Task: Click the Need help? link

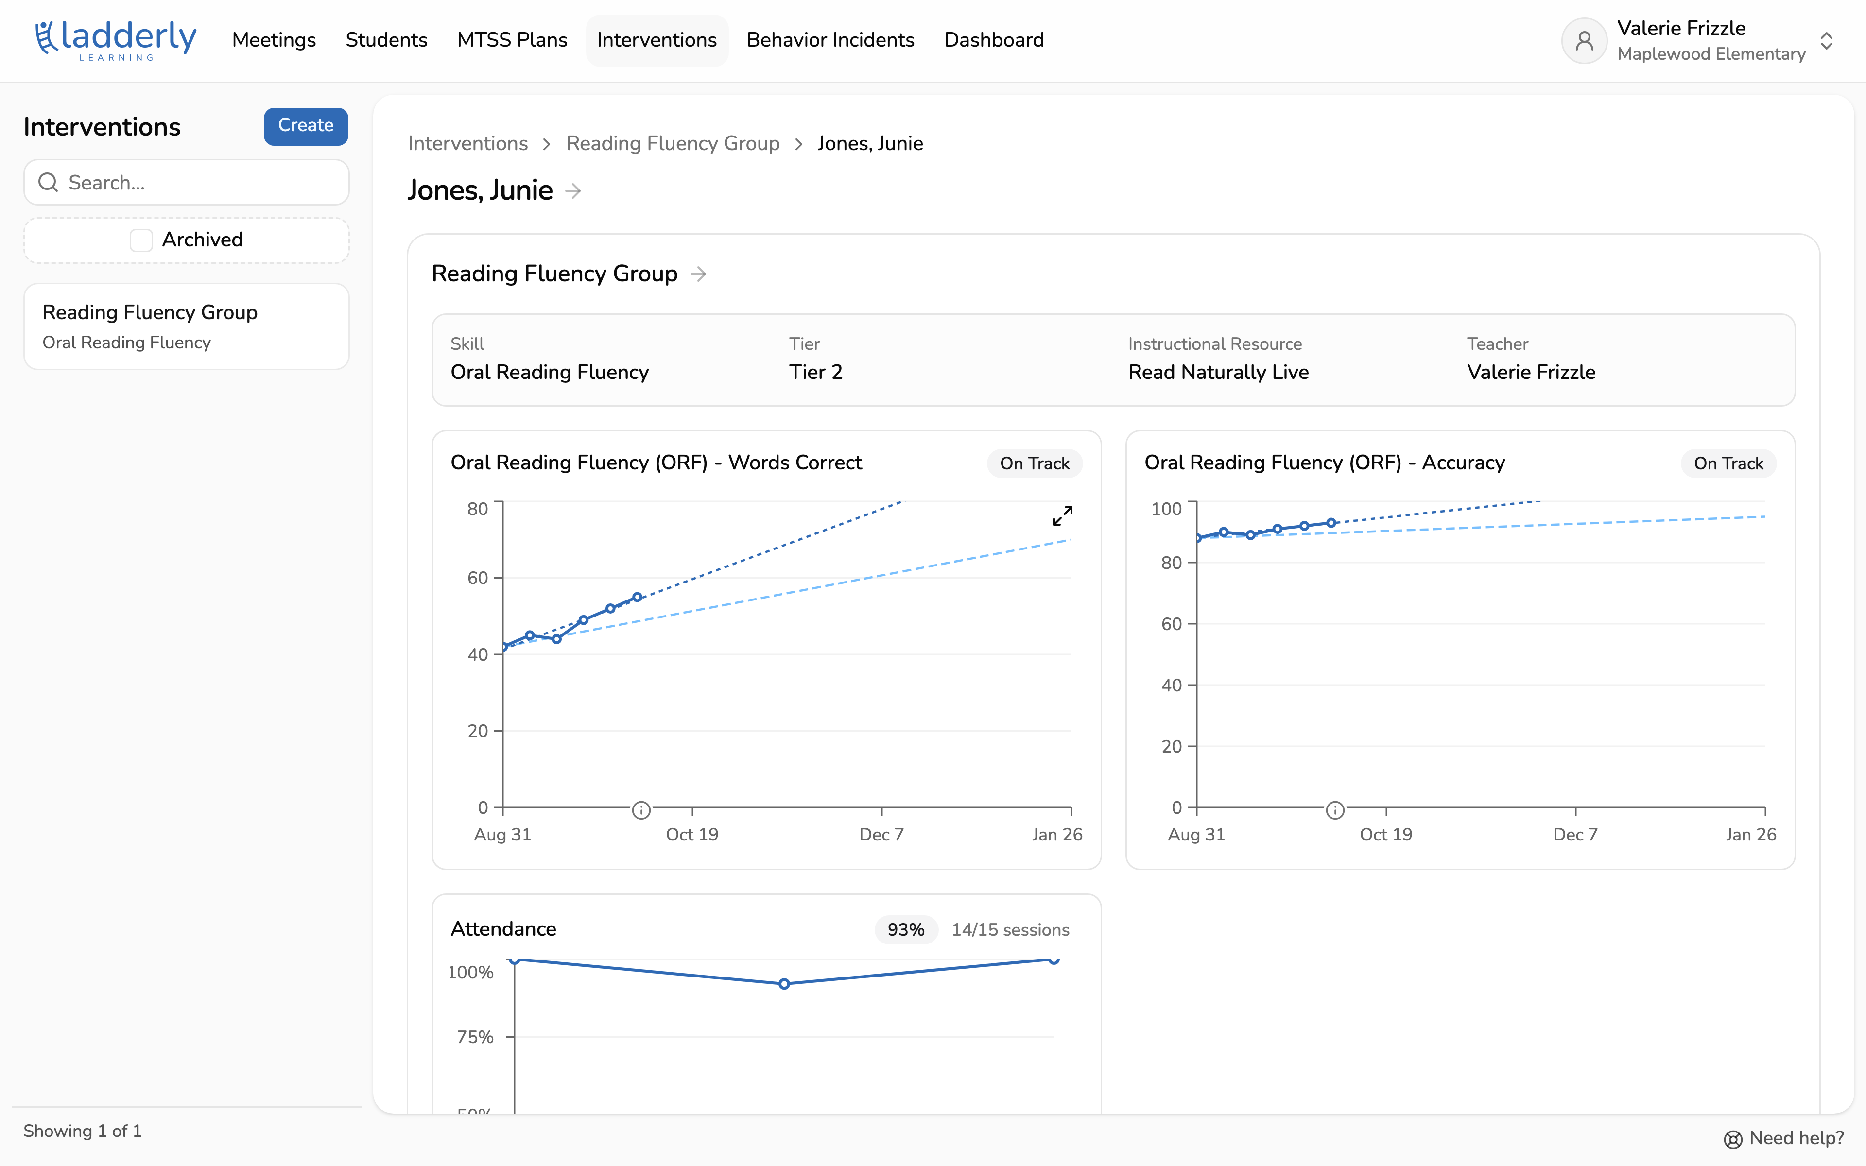Action: pyautogui.click(x=1783, y=1138)
